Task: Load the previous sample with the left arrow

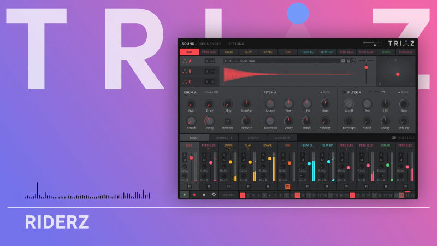Action: (226, 61)
